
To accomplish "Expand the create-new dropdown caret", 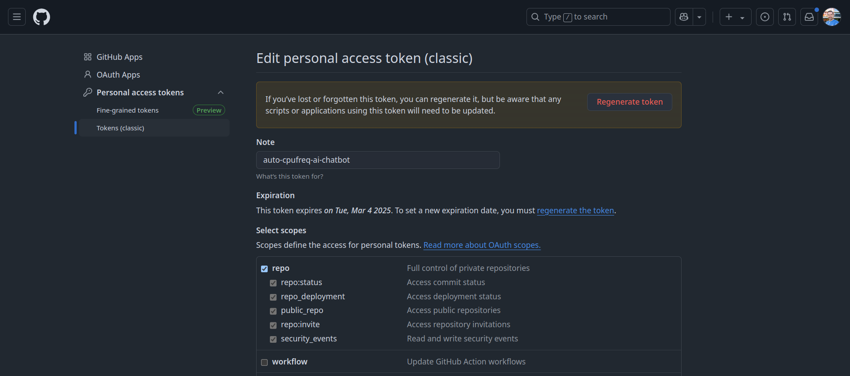I will (742, 17).
